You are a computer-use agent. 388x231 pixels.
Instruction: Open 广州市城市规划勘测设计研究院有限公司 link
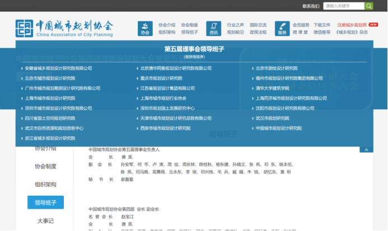(x=63, y=88)
